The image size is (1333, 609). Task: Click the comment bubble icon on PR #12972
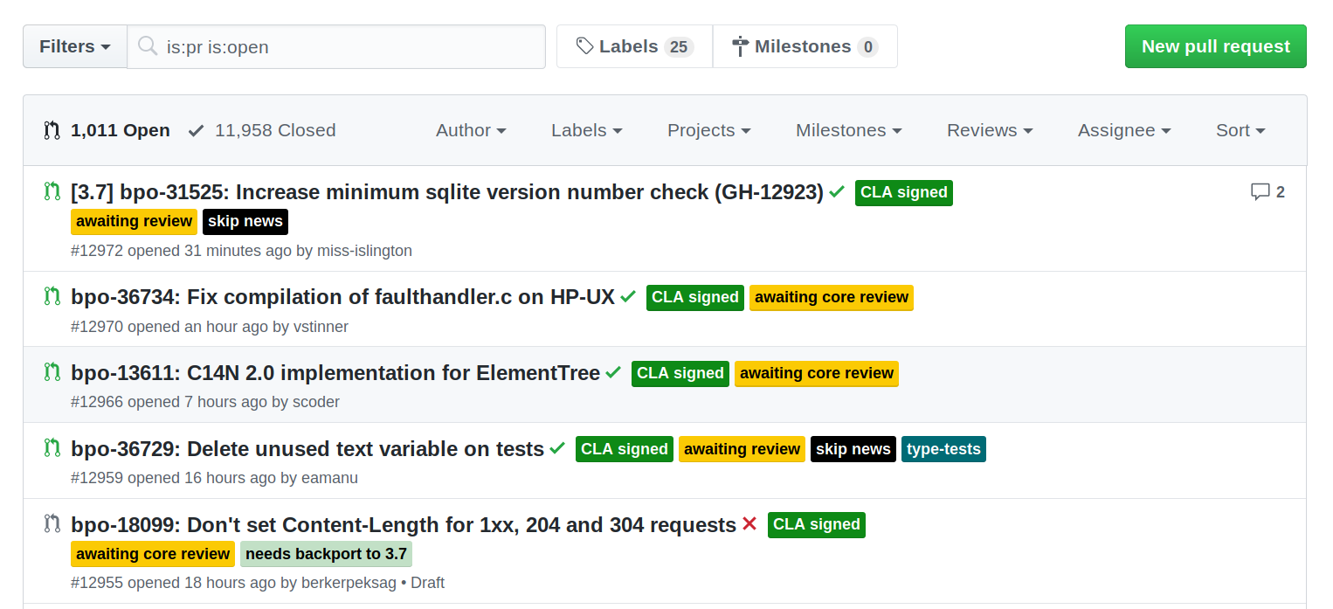pyautogui.click(x=1260, y=192)
